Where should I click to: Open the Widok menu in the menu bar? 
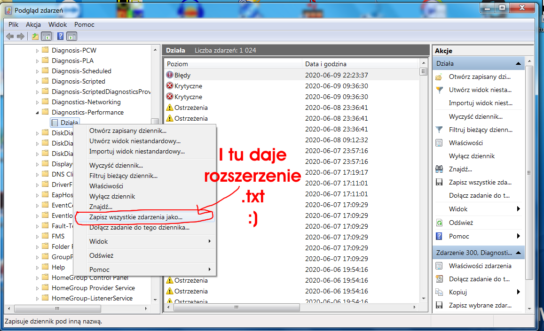coord(57,24)
